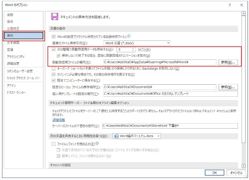Click auto-recovery file location field
The width and height of the screenshot is (249, 180).
coord(160,62)
